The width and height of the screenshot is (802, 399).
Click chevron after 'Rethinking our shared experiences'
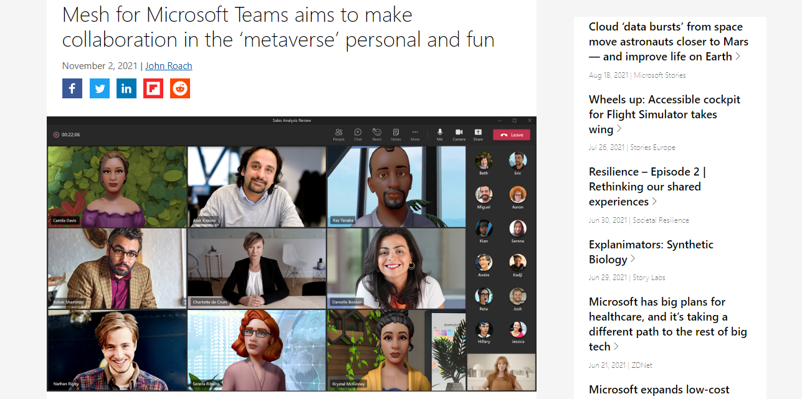(655, 202)
